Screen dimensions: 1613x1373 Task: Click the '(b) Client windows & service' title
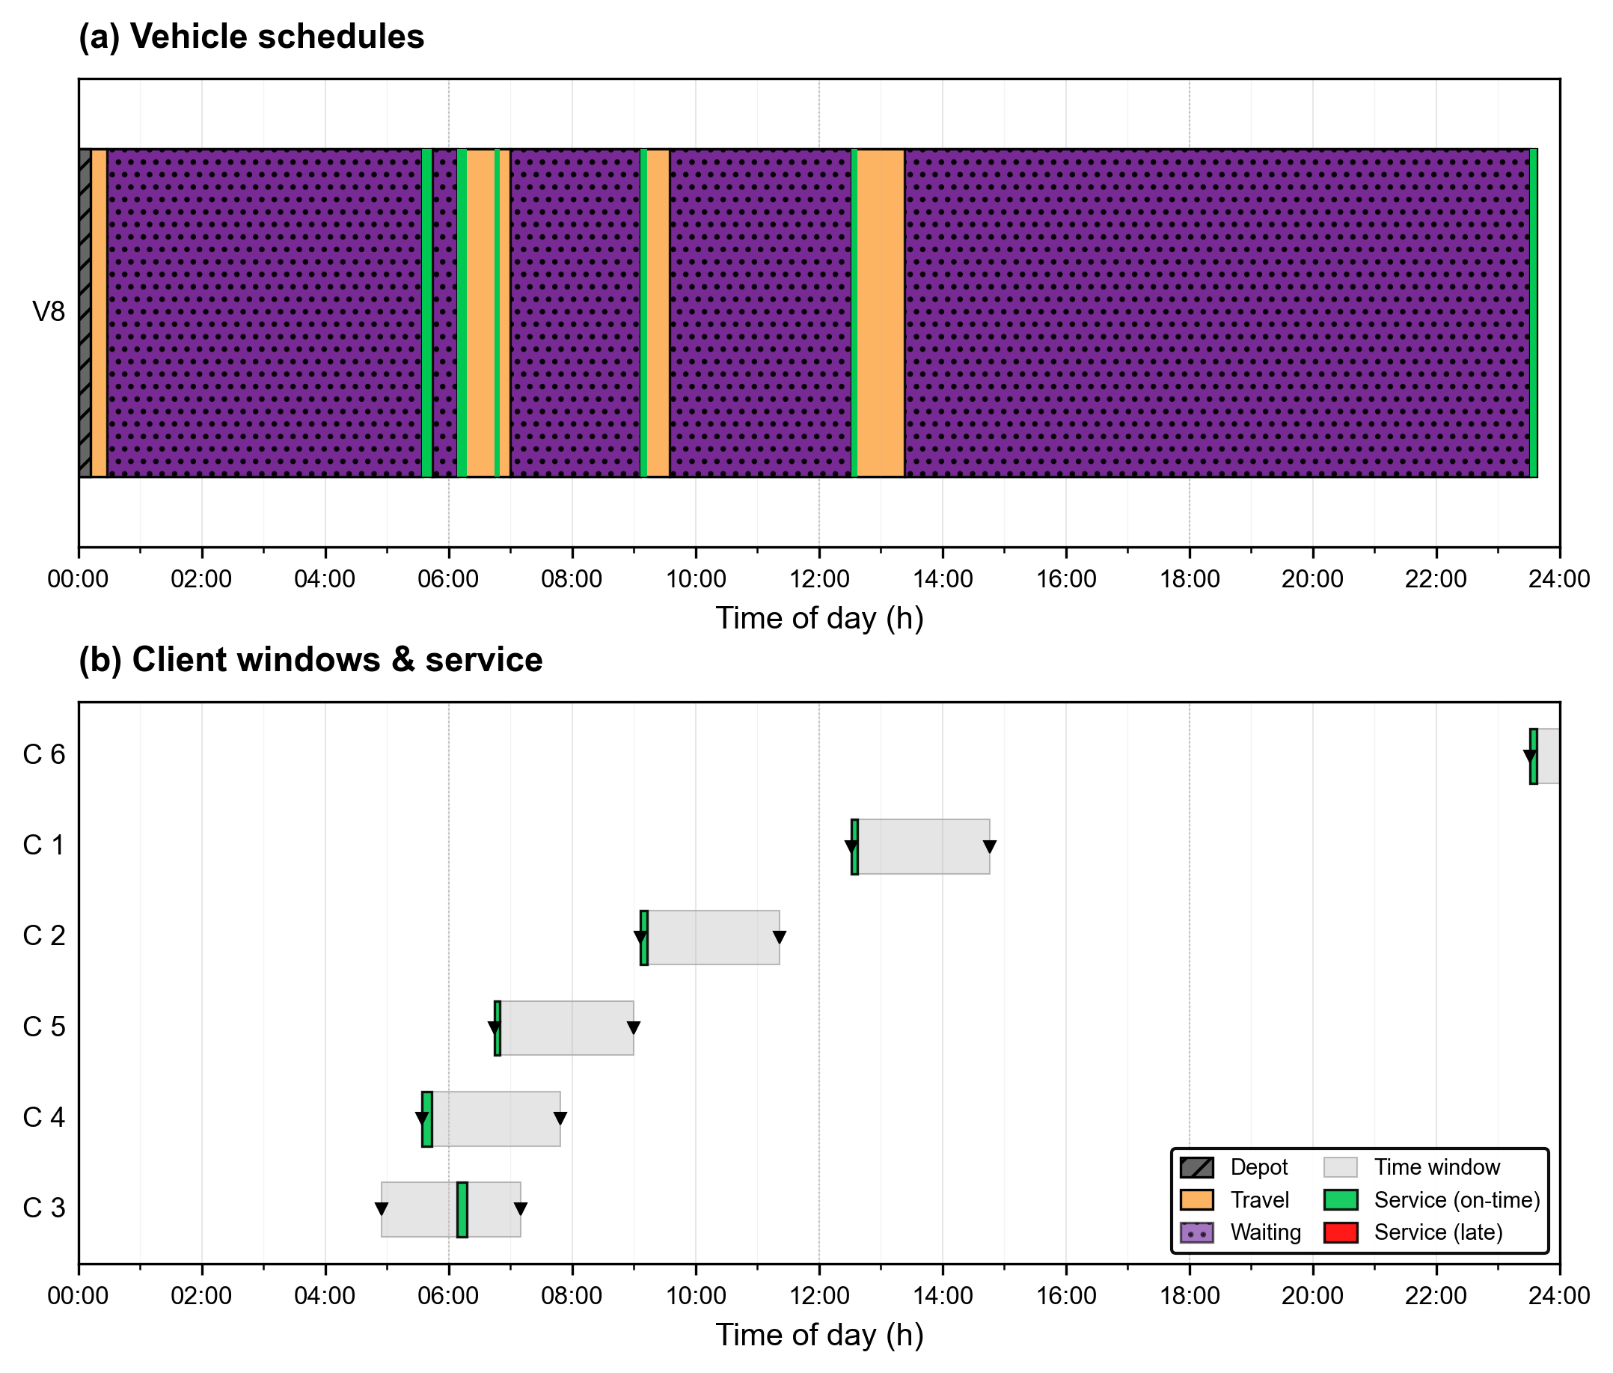(310, 660)
